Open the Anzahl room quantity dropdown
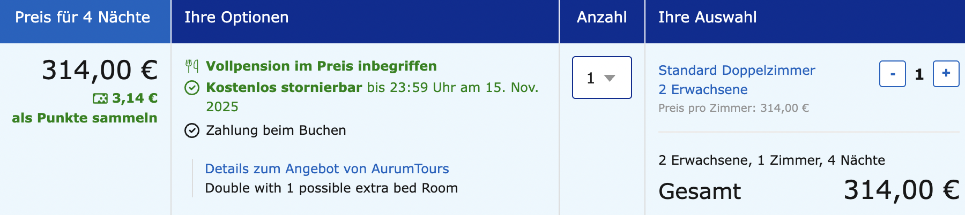 [602, 78]
